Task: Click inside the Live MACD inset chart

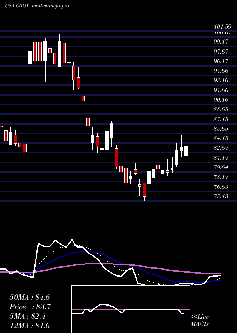Action: tap(130, 309)
